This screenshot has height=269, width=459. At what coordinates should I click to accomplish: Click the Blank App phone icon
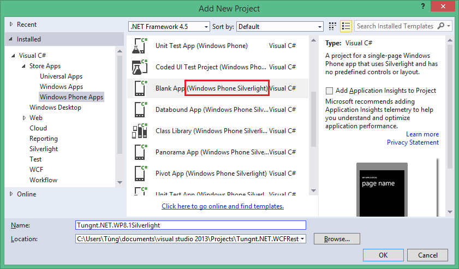pyautogui.click(x=140, y=88)
